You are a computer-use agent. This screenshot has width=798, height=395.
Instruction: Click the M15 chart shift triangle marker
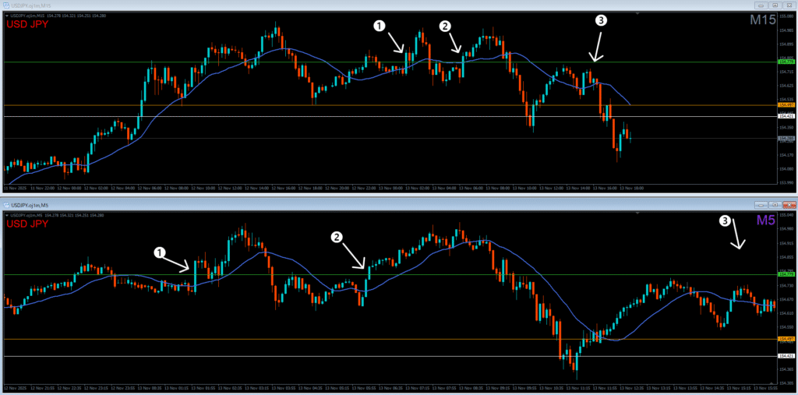click(637, 14)
